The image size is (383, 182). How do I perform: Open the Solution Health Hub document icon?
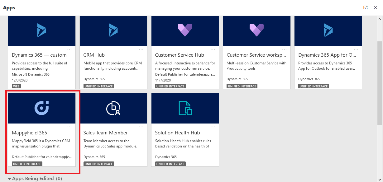point(185,108)
